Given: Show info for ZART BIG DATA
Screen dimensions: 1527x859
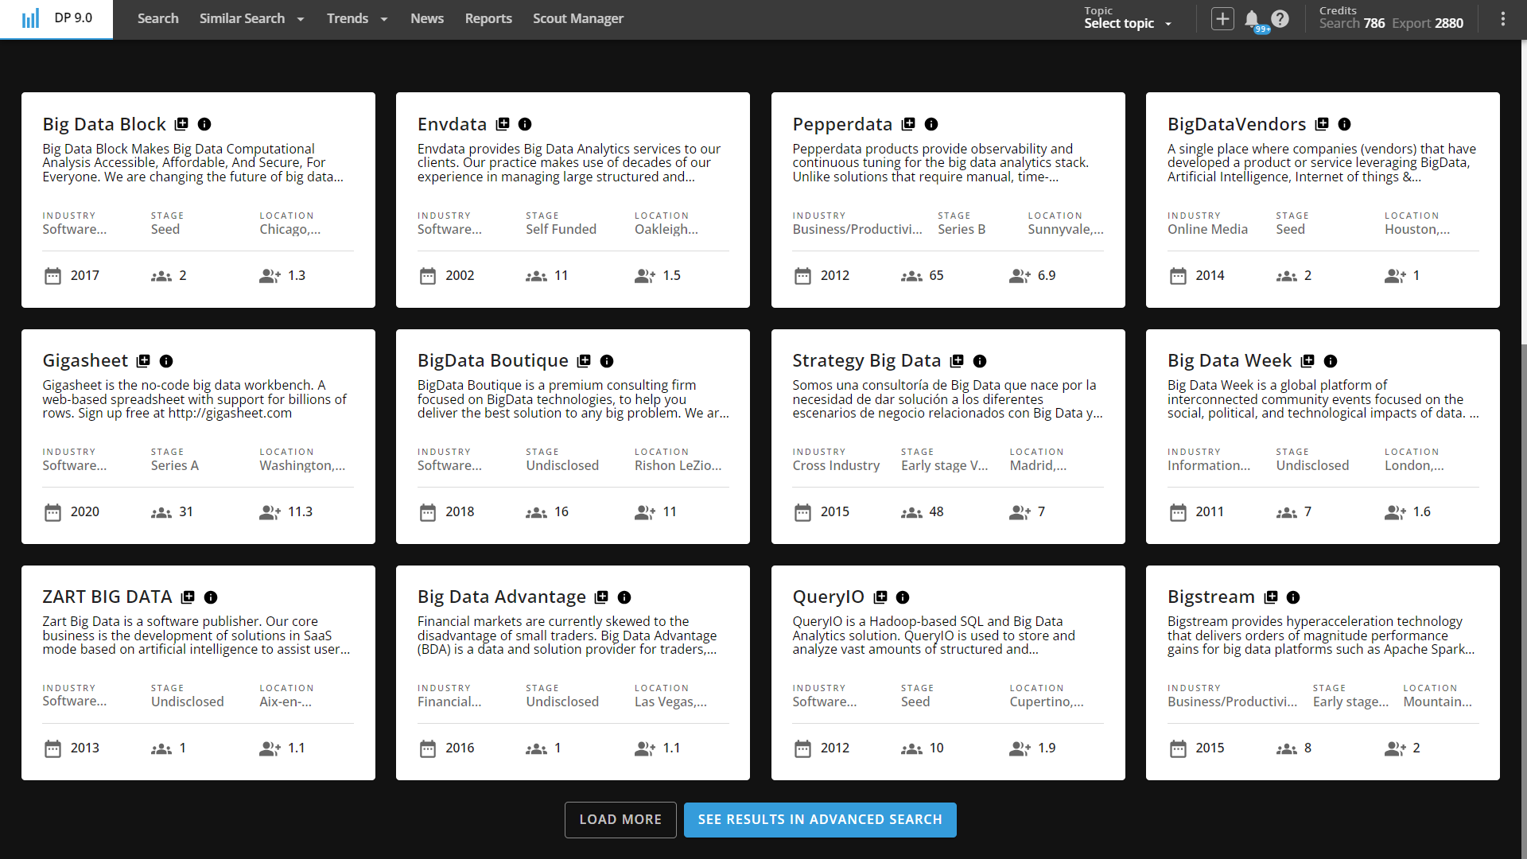Looking at the screenshot, I should [211, 597].
